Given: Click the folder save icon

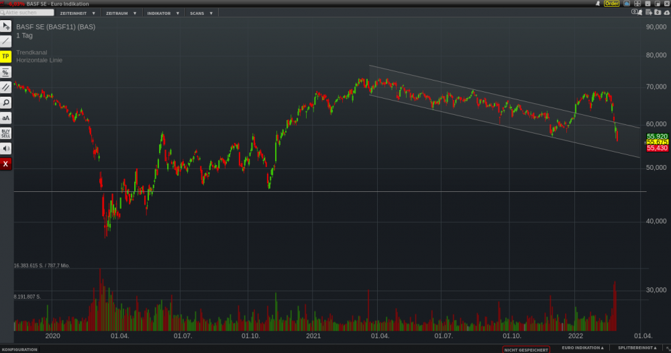Looking at the screenshot, I should tap(658, 12).
